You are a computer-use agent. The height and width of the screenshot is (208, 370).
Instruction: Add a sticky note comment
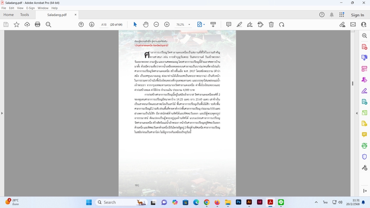229,25
